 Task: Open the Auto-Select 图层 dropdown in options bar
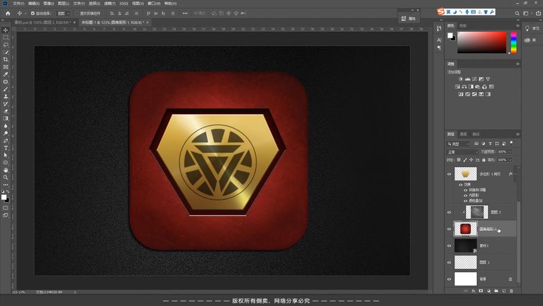coord(64,13)
